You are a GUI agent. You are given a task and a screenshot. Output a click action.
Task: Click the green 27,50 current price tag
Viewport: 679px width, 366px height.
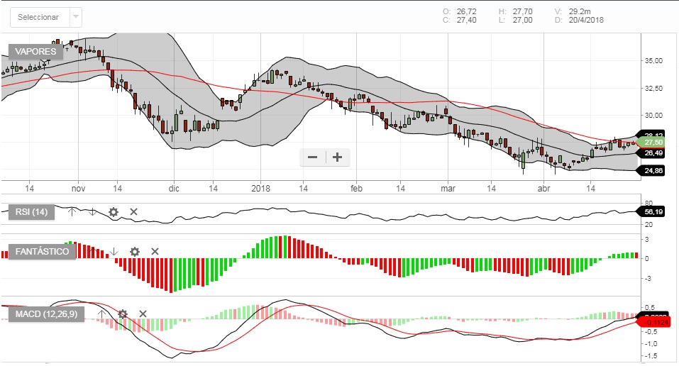click(x=653, y=143)
